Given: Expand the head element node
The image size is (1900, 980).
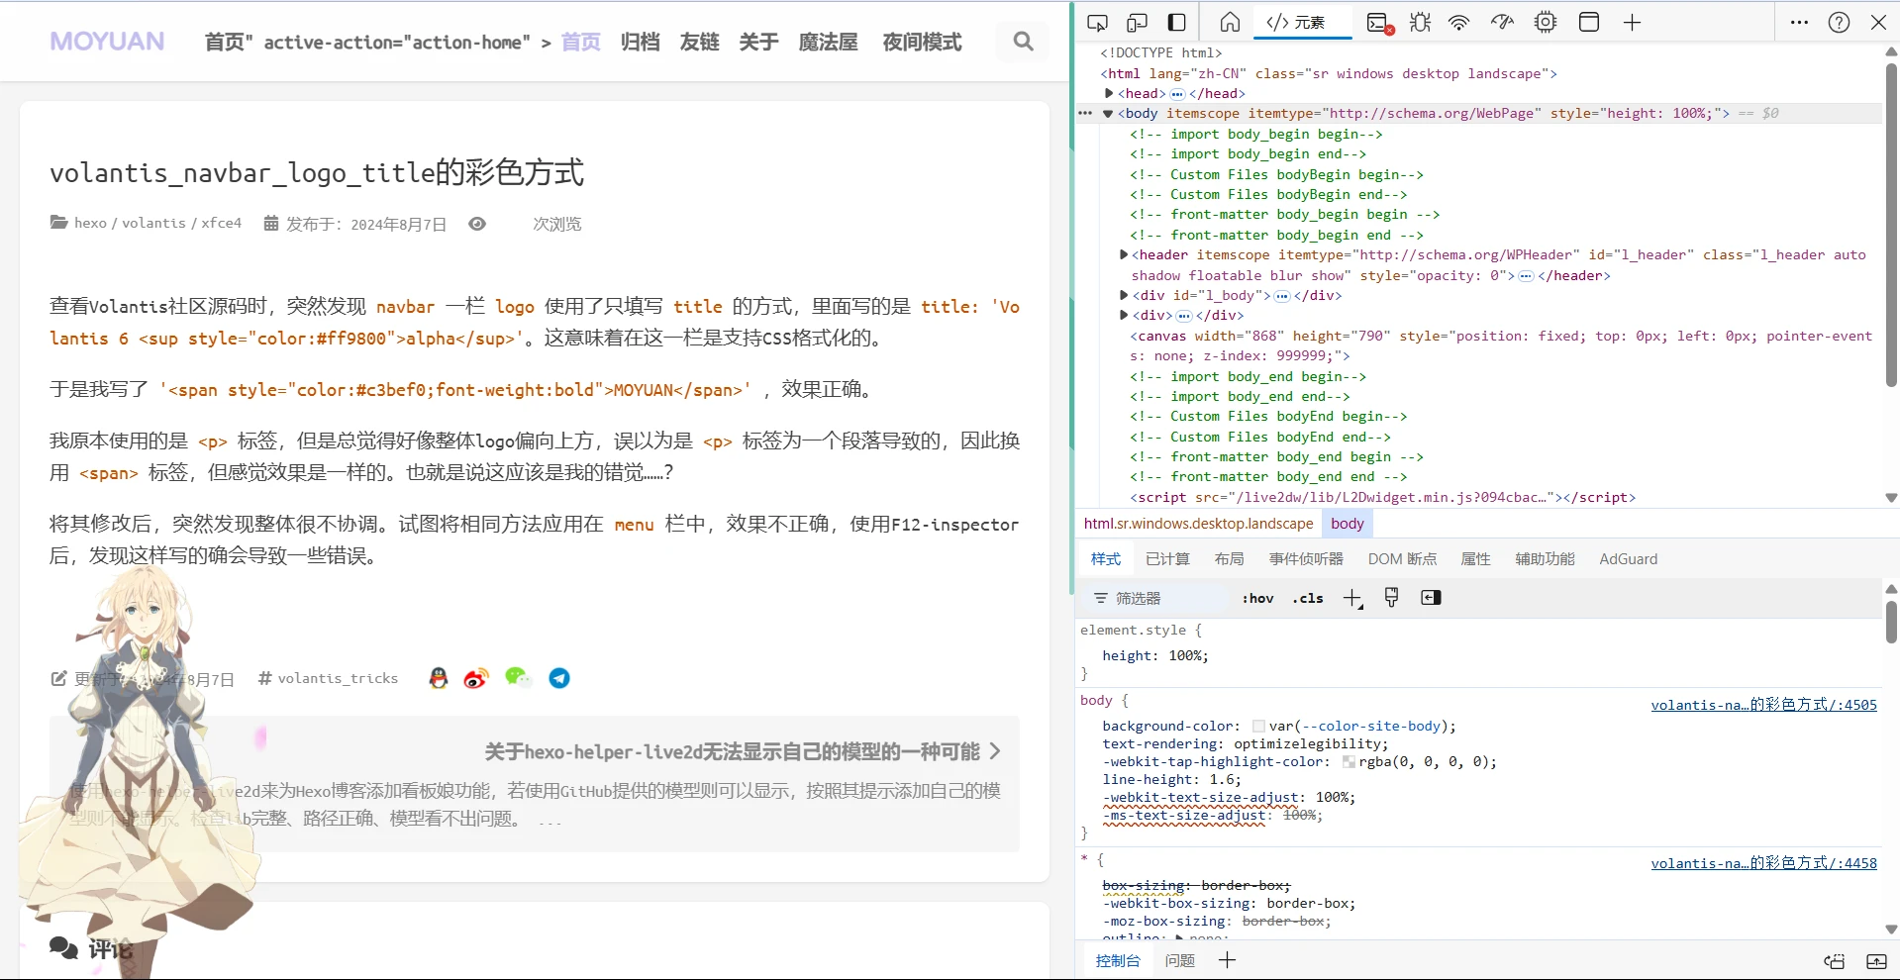Looking at the screenshot, I should point(1110,93).
